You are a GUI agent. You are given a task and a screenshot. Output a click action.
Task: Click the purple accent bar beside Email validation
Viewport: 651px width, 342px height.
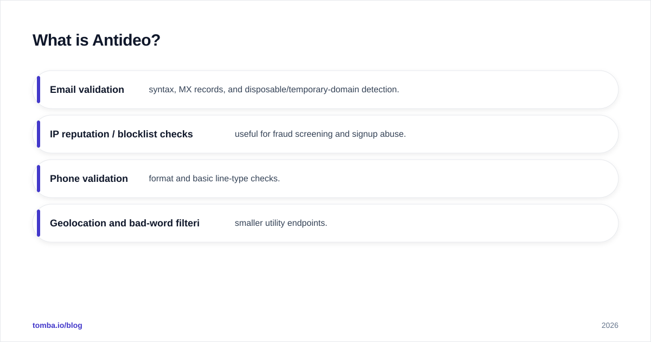click(x=39, y=90)
